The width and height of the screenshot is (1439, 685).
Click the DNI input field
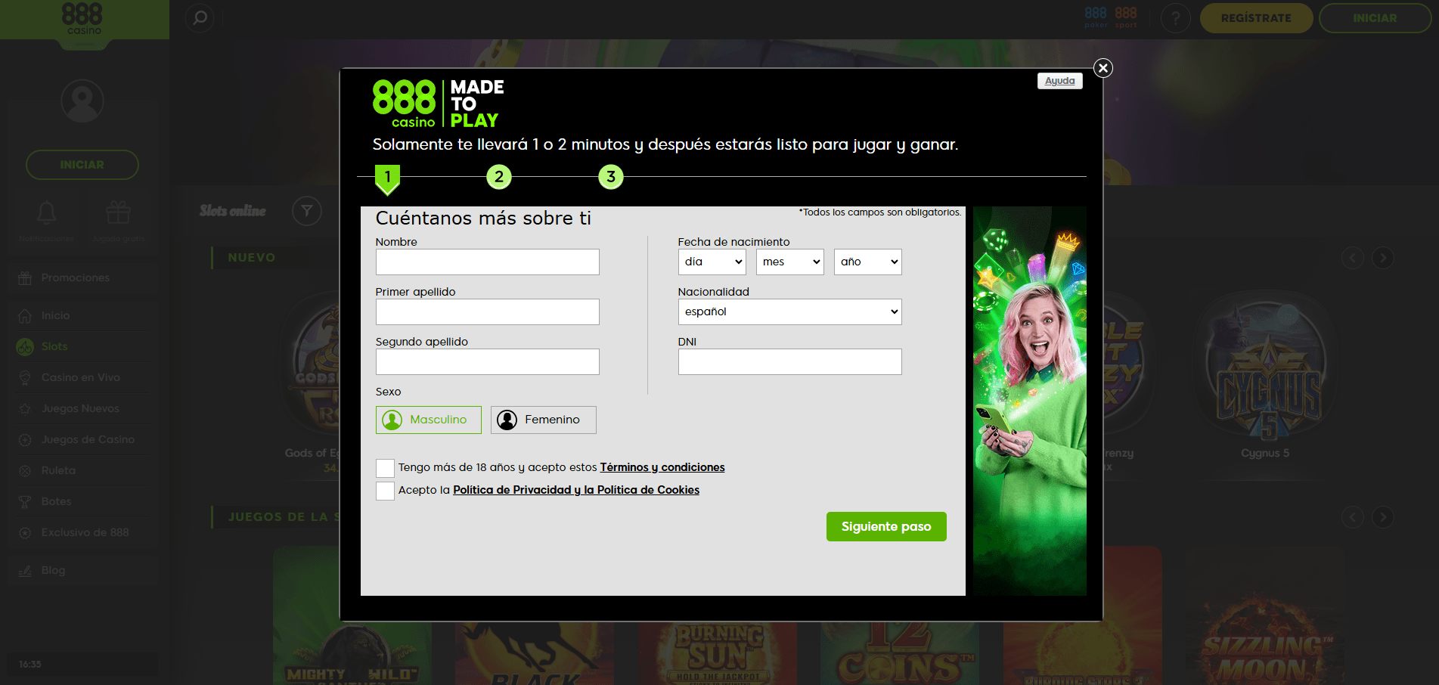coord(790,361)
